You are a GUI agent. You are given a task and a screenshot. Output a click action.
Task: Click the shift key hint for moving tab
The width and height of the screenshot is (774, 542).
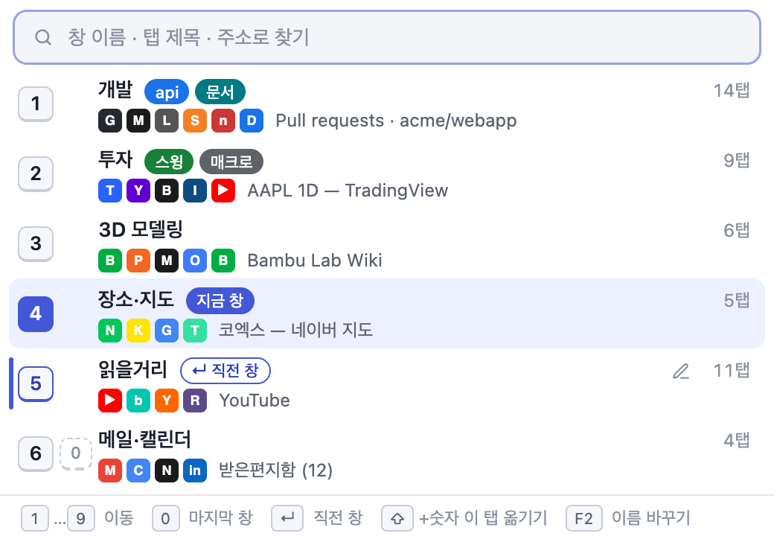397,518
